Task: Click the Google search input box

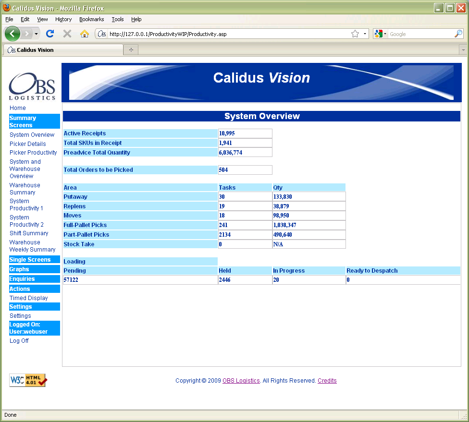Action: coord(421,34)
